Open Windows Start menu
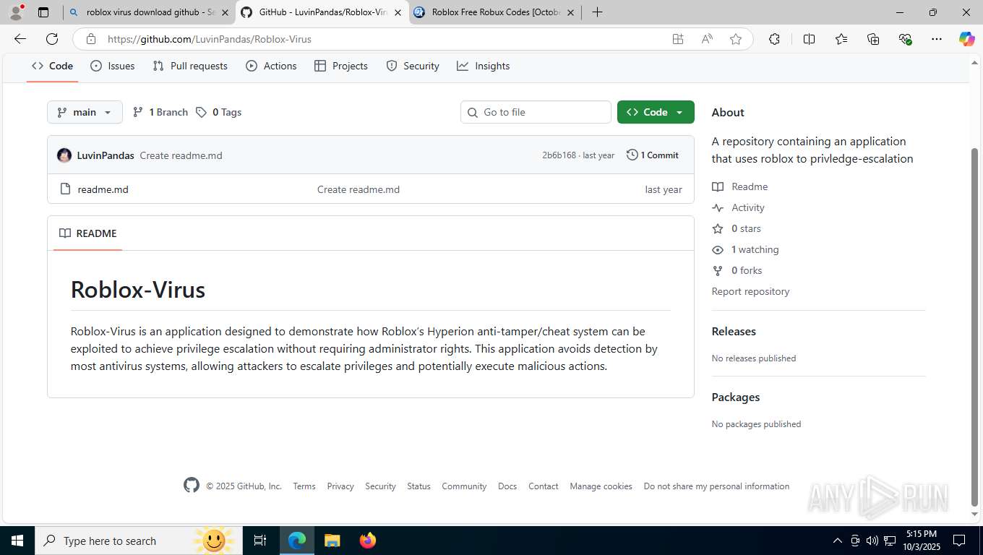 click(17, 541)
